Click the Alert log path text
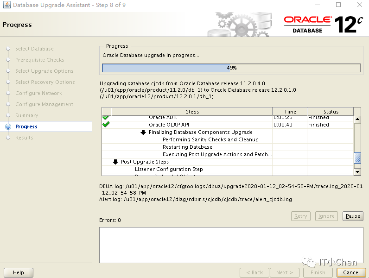The image size is (369, 278). pyautogui.click(x=196, y=199)
